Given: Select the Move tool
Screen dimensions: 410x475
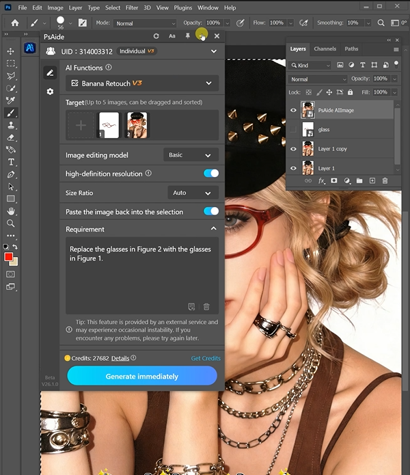Looking at the screenshot, I should 11,51.
